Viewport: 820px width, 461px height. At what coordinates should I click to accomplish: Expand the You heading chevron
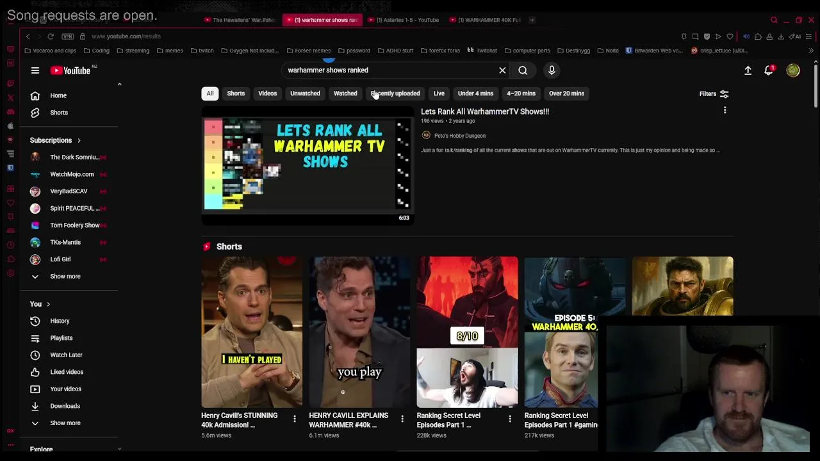pyautogui.click(x=48, y=304)
